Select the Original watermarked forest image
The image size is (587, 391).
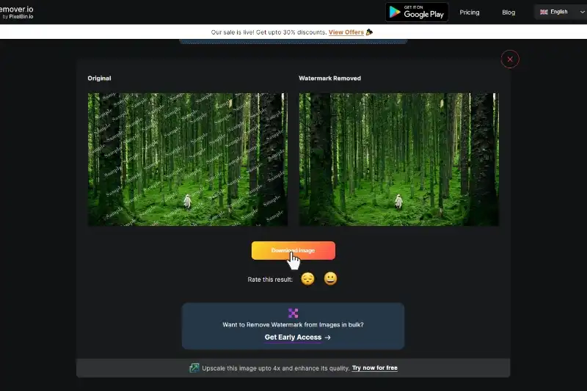[x=188, y=159]
